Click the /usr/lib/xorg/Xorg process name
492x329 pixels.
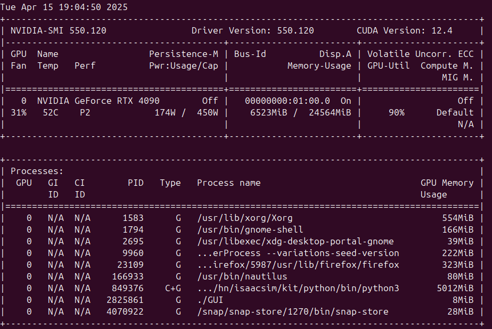(x=245, y=218)
